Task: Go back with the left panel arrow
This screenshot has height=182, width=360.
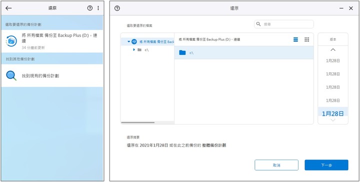Action: pyautogui.click(x=8, y=8)
